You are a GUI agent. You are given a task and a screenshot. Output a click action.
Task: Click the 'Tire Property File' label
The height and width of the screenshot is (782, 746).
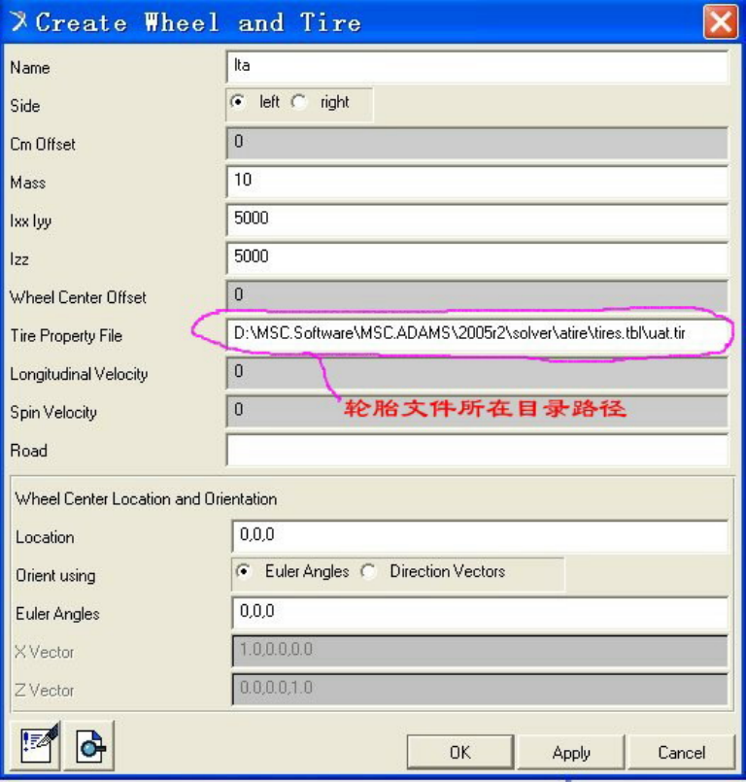pos(66,336)
